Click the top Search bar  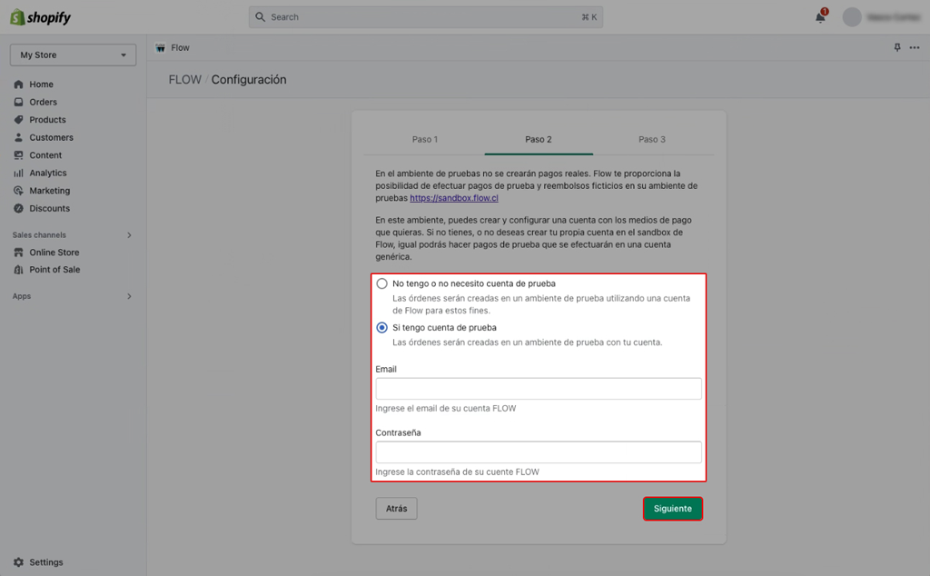[426, 17]
